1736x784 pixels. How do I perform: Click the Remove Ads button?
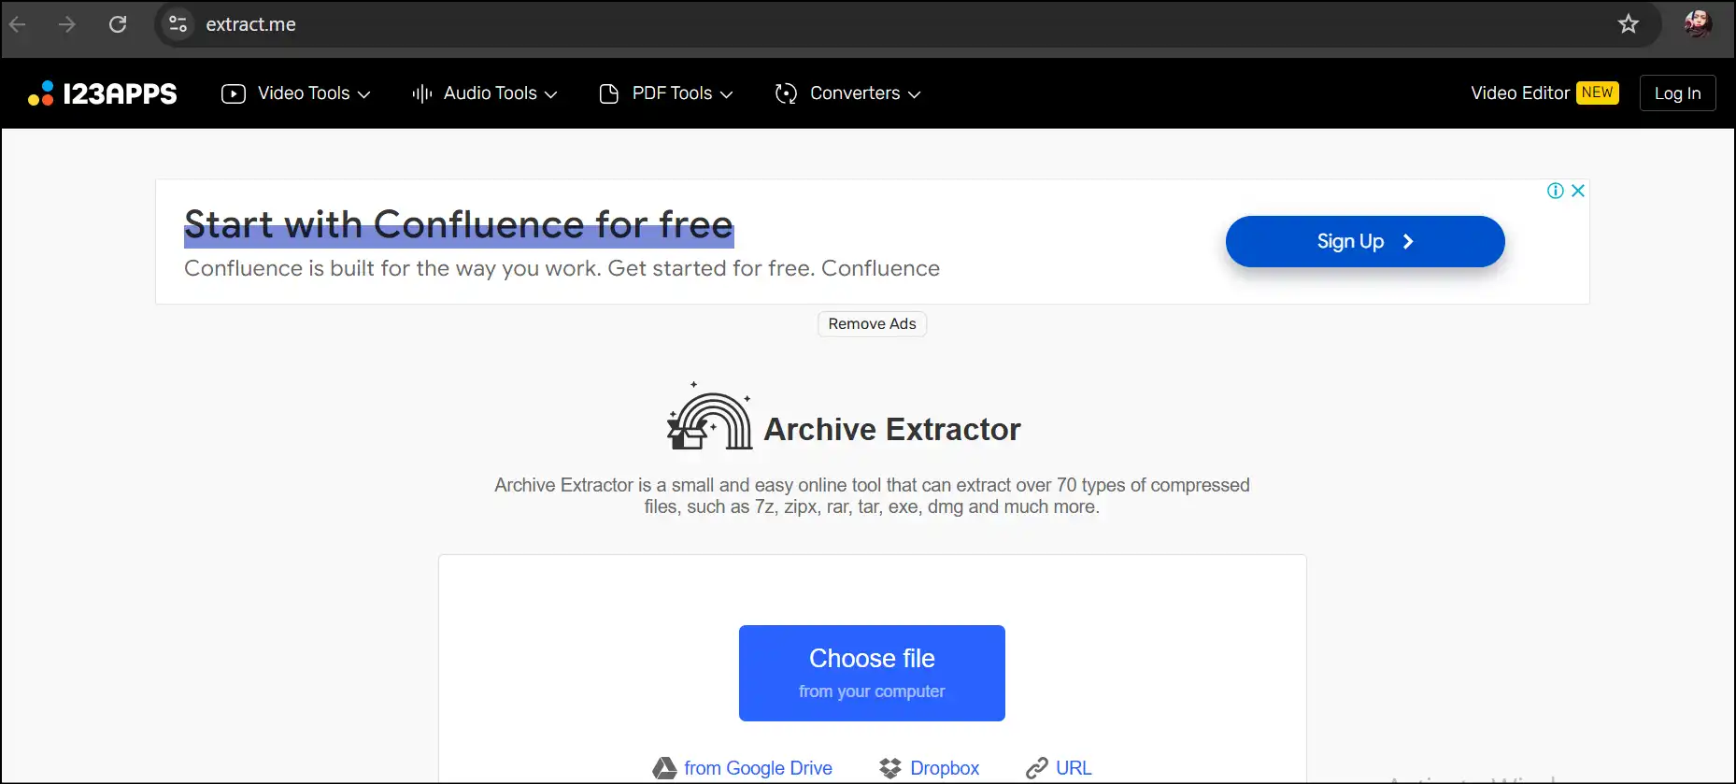pyautogui.click(x=872, y=323)
